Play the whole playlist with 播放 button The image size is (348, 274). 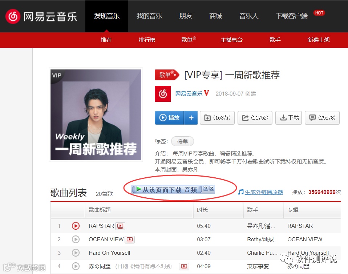[x=169, y=118]
